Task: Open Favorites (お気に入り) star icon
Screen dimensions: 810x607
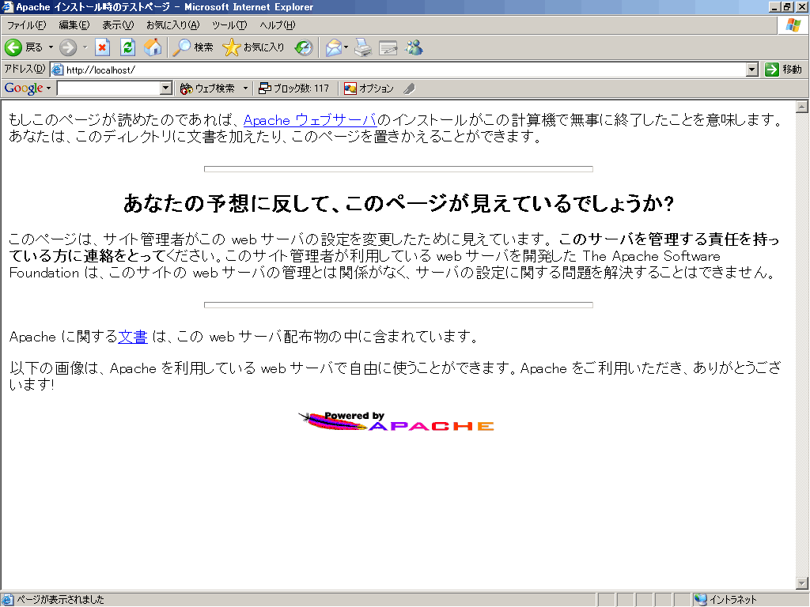Action: coord(232,47)
